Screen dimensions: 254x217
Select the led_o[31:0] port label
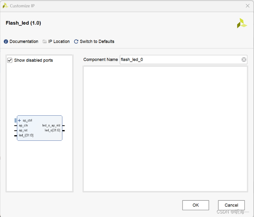53,130
